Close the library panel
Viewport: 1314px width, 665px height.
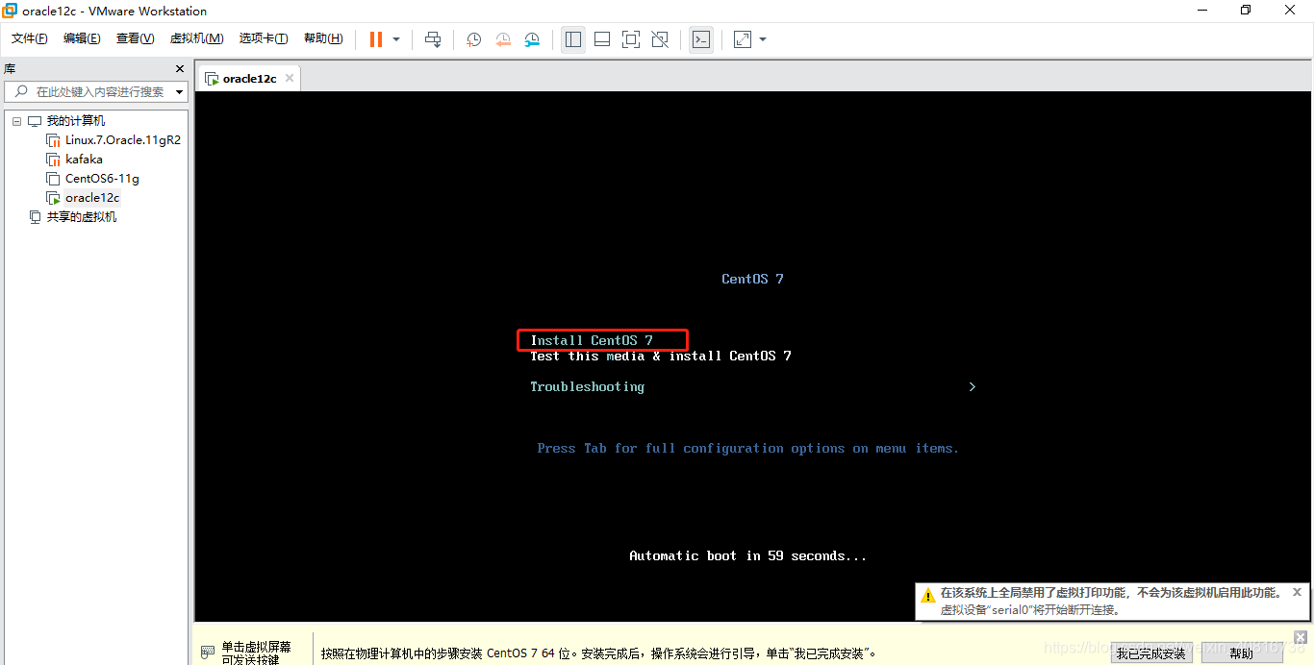pyautogui.click(x=179, y=69)
